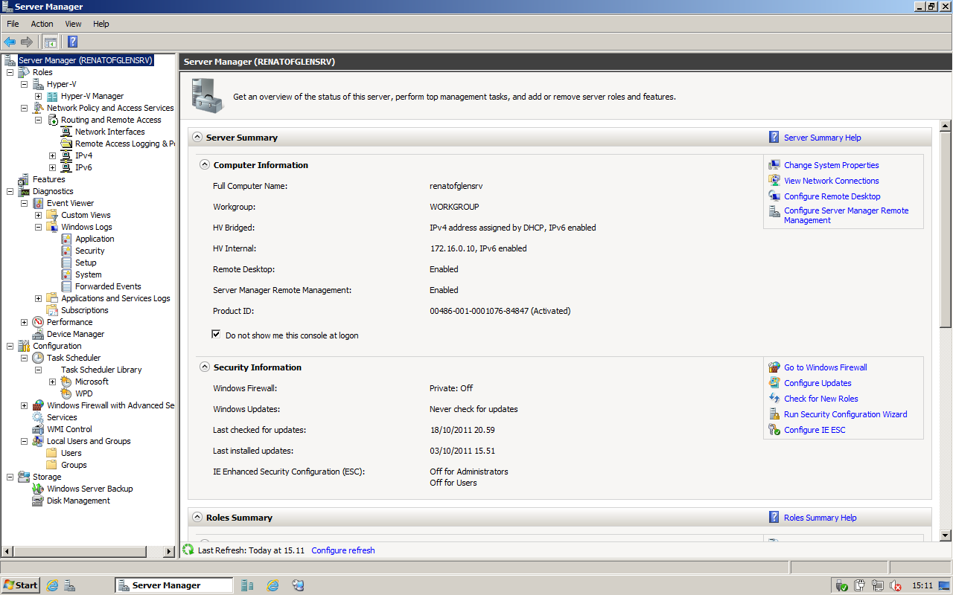Screen dimensions: 953x595
Task: Click the green refresh icon in status bar
Action: click(x=188, y=550)
